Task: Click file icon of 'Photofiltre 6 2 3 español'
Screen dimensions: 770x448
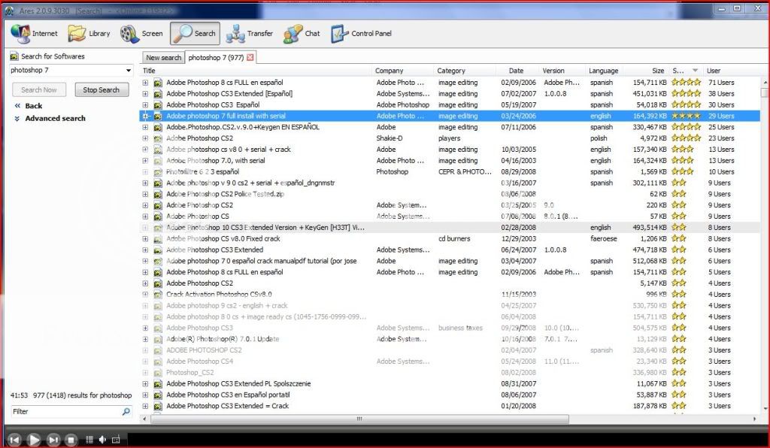Action: point(158,171)
